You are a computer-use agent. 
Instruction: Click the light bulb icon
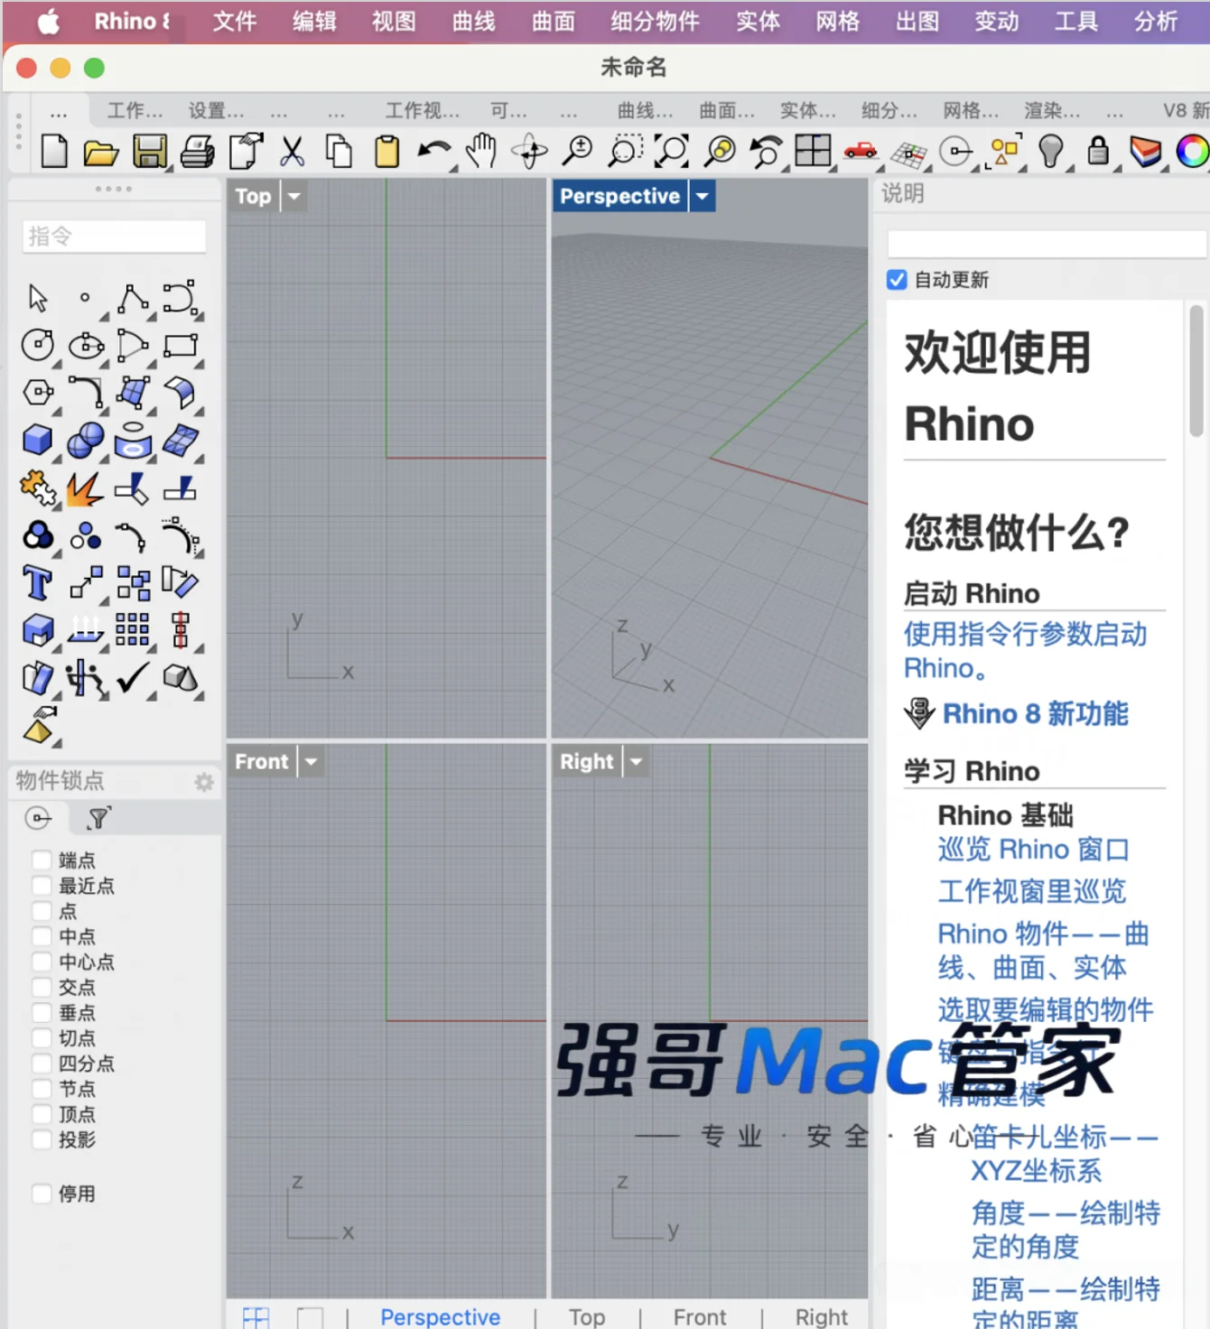[x=1050, y=151]
